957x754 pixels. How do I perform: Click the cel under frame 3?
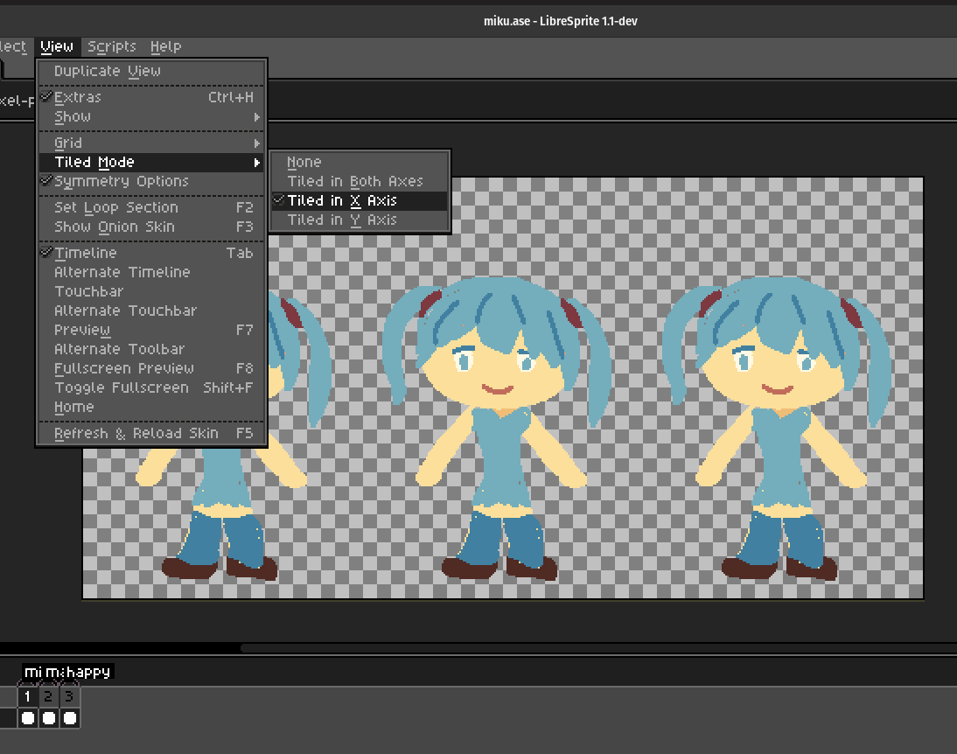coord(70,718)
